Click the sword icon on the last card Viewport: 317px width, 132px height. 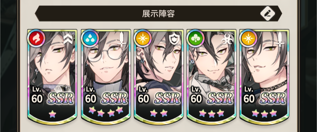(x=280, y=40)
